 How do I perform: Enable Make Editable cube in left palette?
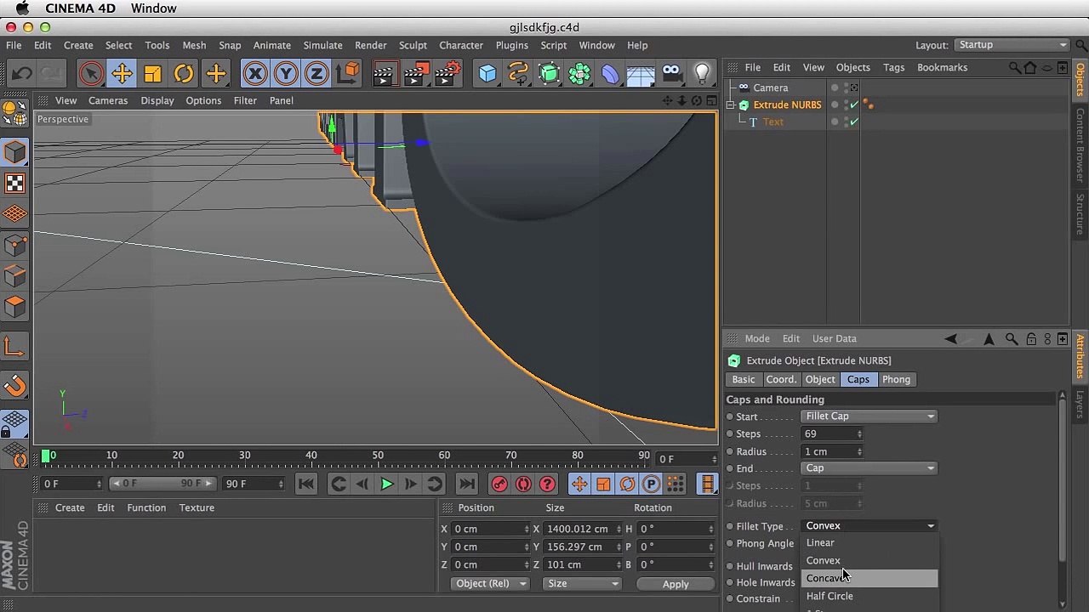click(x=15, y=152)
